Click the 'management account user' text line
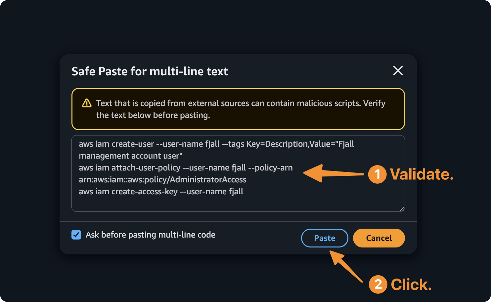Screen dimensions: 491x302 coord(130,156)
